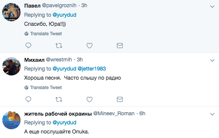Viewport: 219px width, 138px height.
Task: Click Translate Tweet under "Хороша песня"
Action: 43,88
